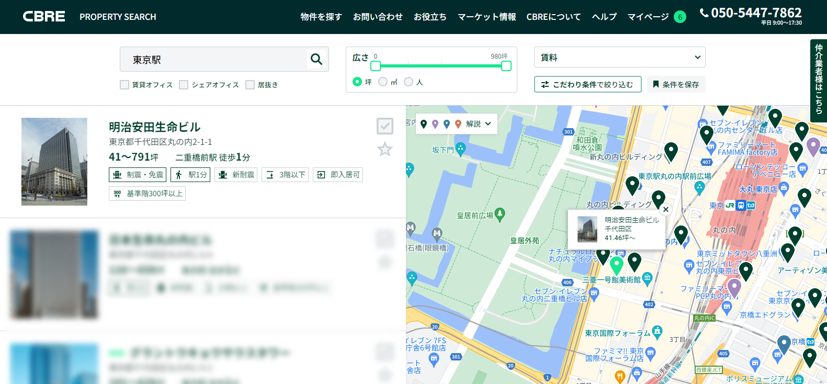The width and height of the screenshot is (827, 384).
Task: Star the 明治安田生命ビル listing as favorite
Action: (x=385, y=149)
